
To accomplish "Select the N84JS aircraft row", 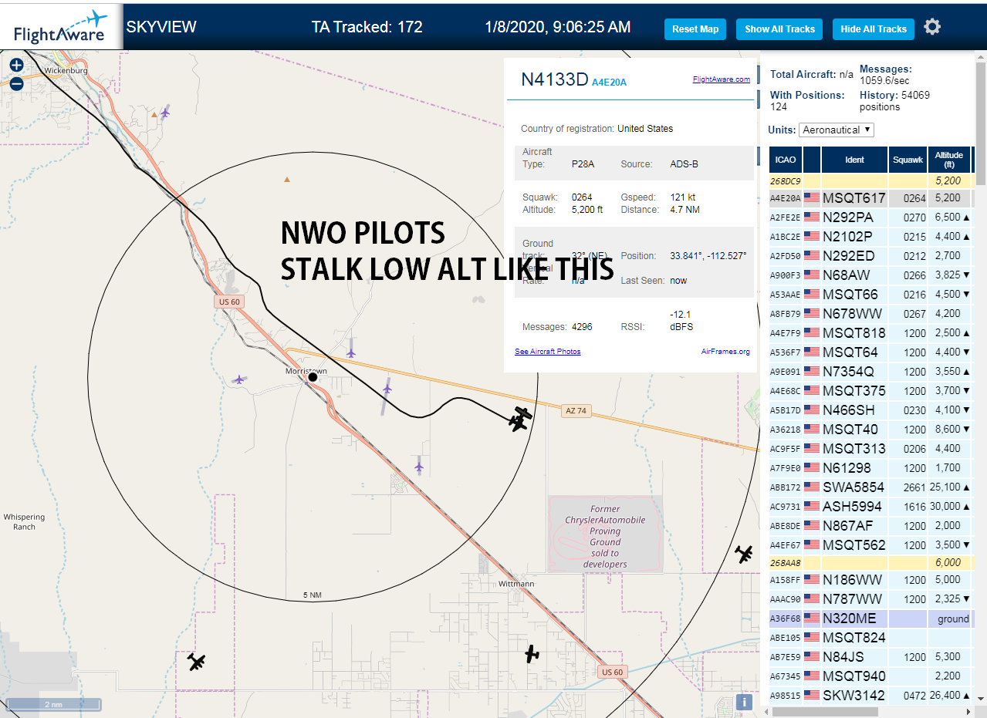I will click(x=872, y=657).
